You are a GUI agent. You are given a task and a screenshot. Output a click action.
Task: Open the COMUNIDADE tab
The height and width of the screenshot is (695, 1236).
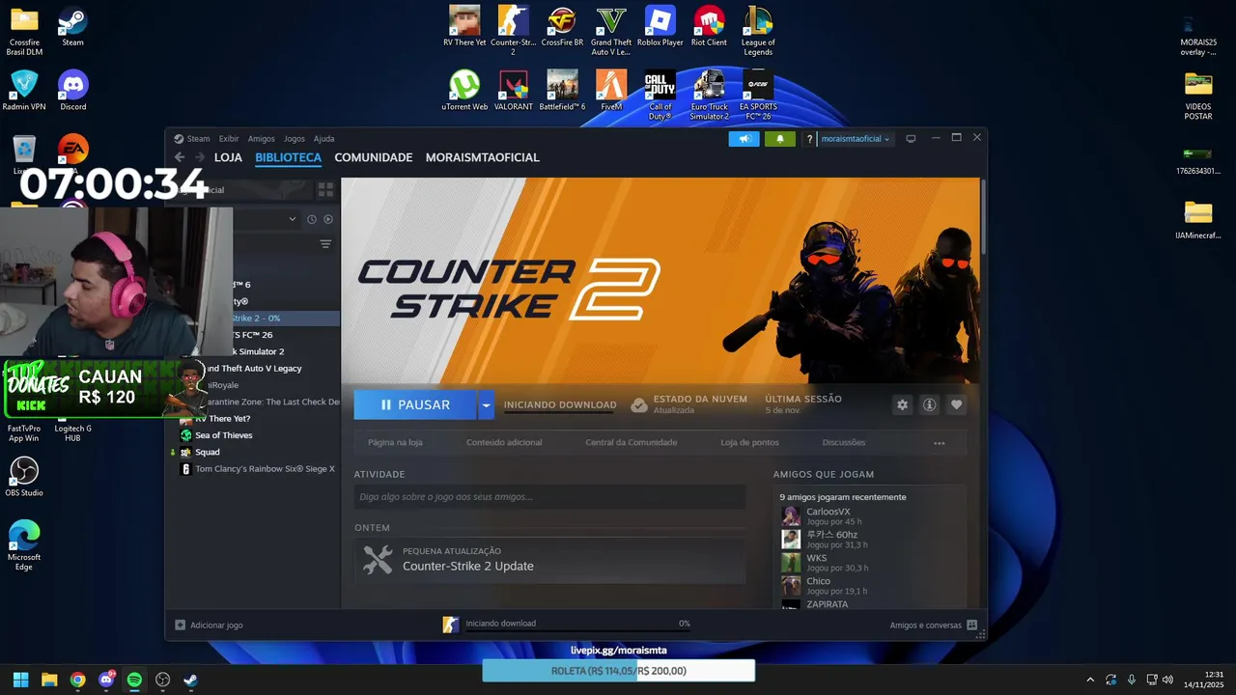[x=374, y=157]
